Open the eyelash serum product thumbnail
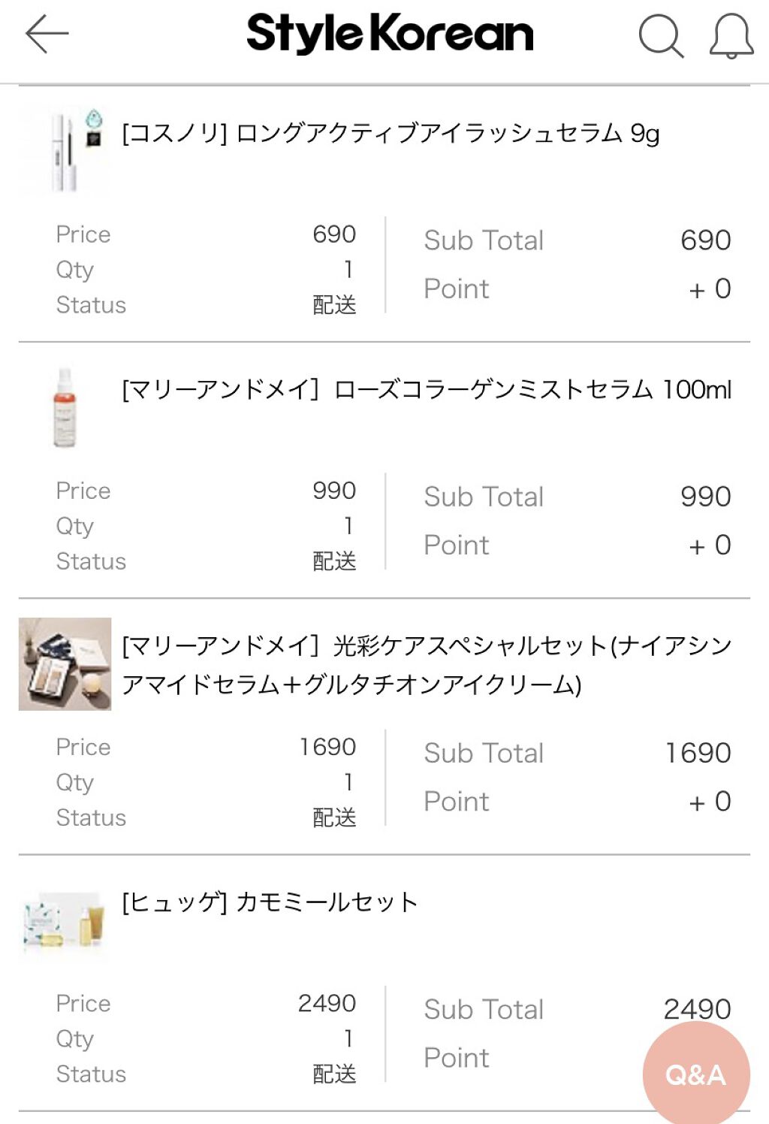 65,151
